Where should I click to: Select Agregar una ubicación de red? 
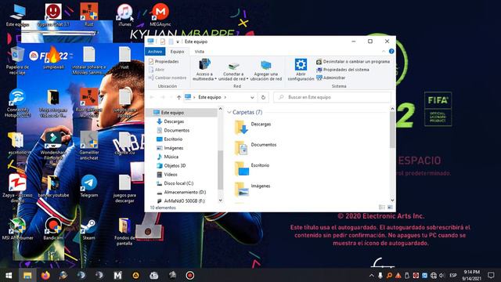pos(266,70)
